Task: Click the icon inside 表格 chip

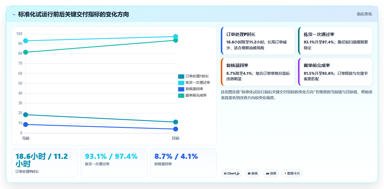Action: [249, 173]
